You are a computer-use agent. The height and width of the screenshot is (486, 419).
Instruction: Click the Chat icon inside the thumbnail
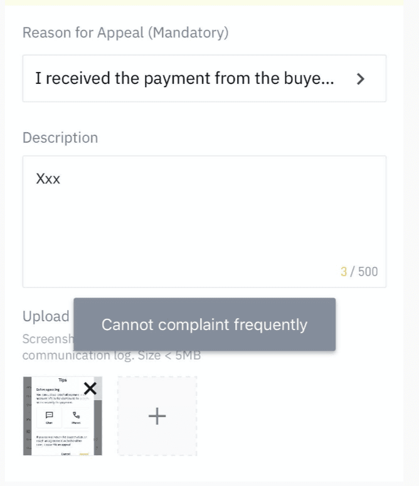click(x=49, y=415)
